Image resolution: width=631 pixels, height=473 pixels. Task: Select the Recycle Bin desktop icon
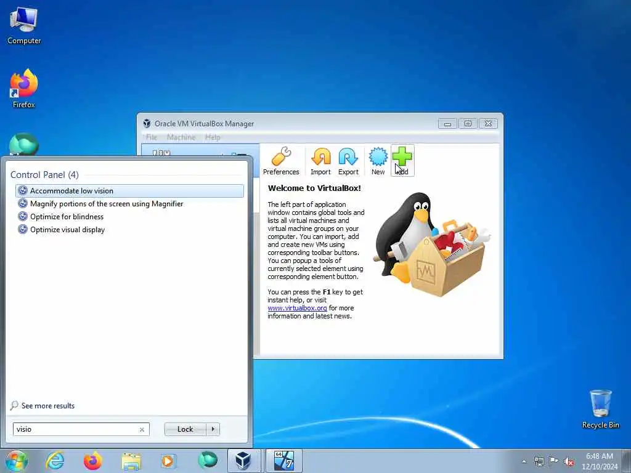tap(600, 410)
